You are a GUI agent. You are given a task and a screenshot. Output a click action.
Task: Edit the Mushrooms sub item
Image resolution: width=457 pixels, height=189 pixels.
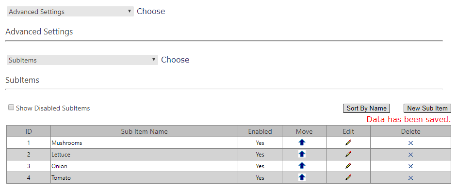point(348,142)
